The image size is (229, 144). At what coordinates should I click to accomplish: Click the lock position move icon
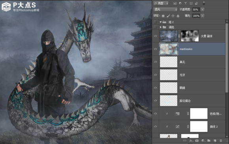coord(173,16)
